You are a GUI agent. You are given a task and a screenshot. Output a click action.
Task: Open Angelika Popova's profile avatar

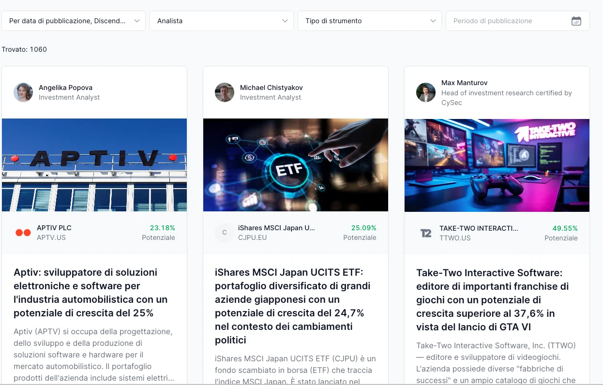click(23, 92)
